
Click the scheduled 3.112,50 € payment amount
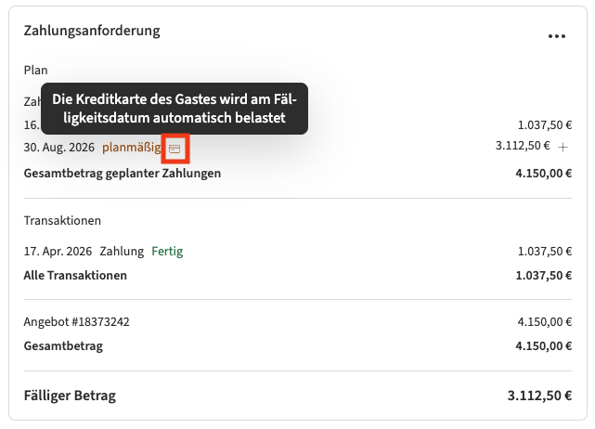click(524, 146)
